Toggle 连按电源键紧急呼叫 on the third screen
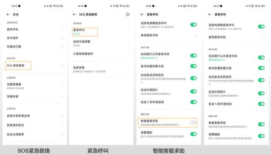 tap(194, 24)
